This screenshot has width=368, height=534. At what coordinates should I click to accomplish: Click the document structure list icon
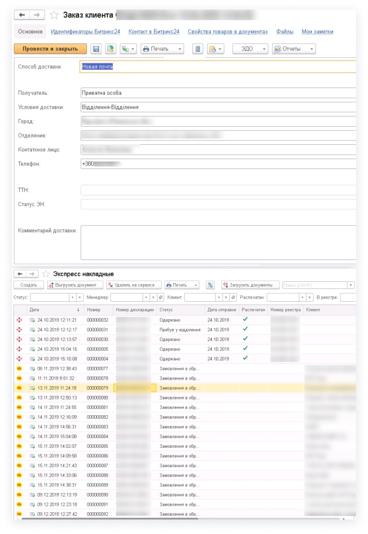tap(198, 49)
